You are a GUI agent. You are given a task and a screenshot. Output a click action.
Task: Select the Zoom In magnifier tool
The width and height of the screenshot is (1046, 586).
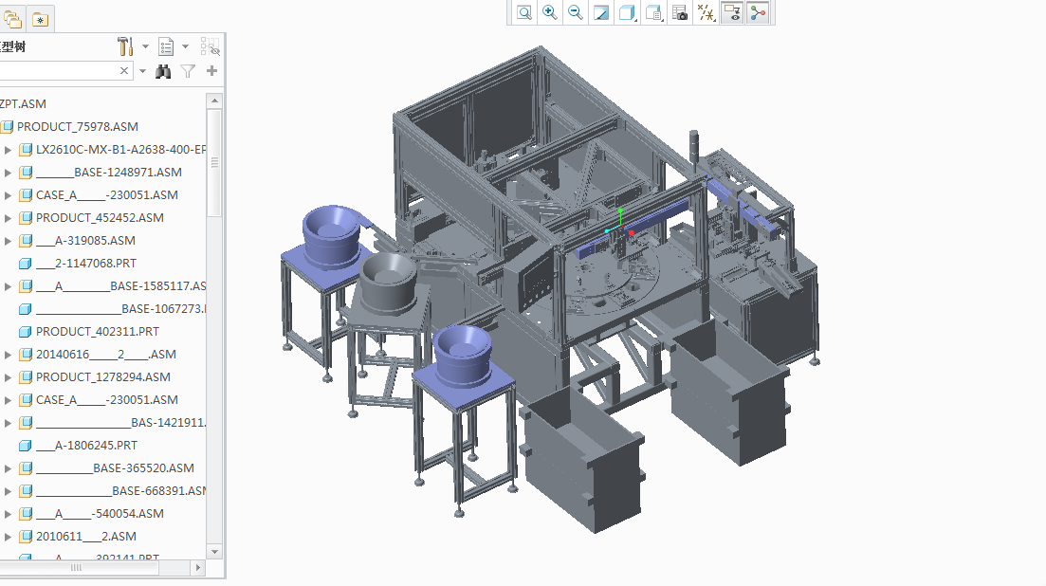coord(549,13)
